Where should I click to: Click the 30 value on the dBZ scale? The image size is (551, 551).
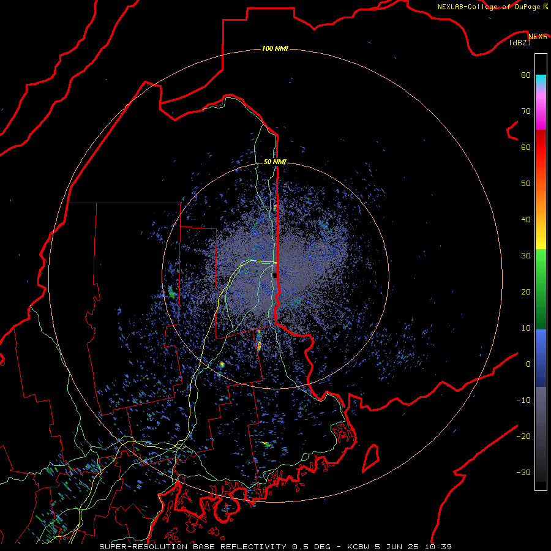coord(526,256)
